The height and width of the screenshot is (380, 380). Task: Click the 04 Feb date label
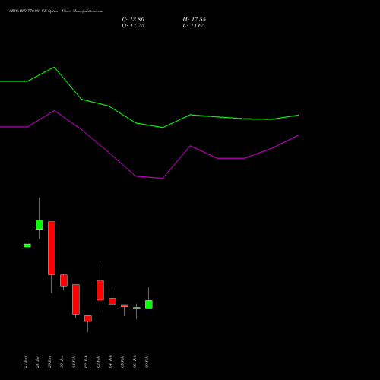point(110,362)
